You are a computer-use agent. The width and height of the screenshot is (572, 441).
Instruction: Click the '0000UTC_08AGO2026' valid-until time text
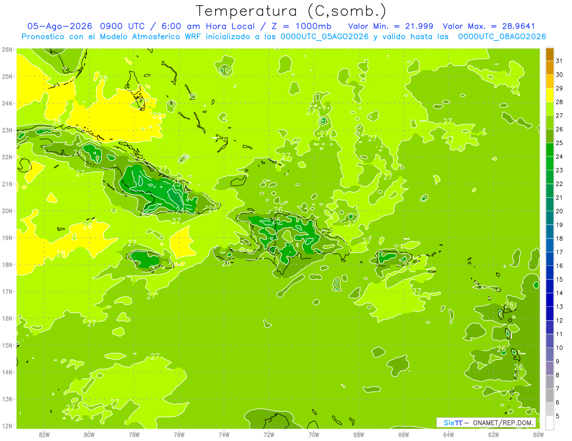point(502,37)
